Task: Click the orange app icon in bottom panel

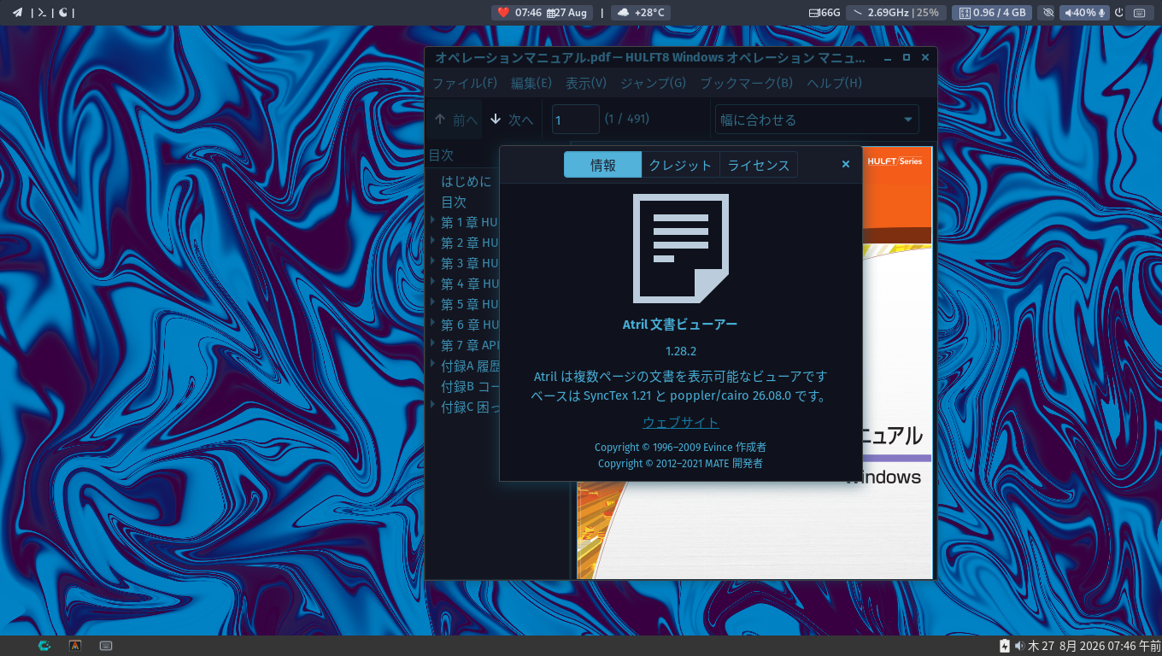Action: point(75,646)
